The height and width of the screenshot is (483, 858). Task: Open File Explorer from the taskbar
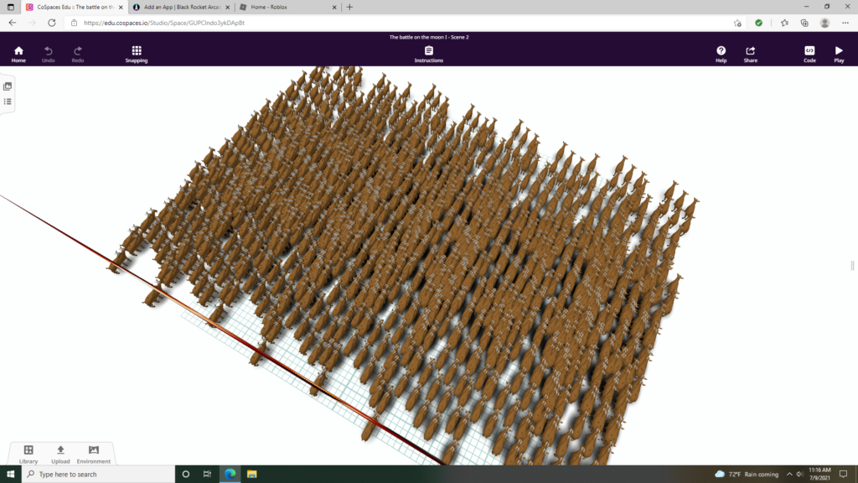coord(251,475)
